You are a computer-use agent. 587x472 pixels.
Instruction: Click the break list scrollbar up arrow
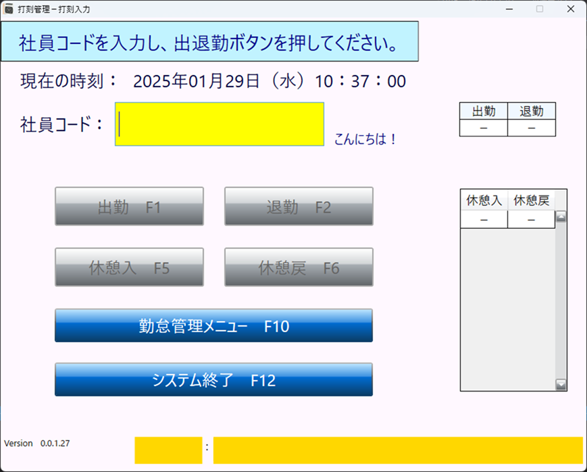click(561, 216)
